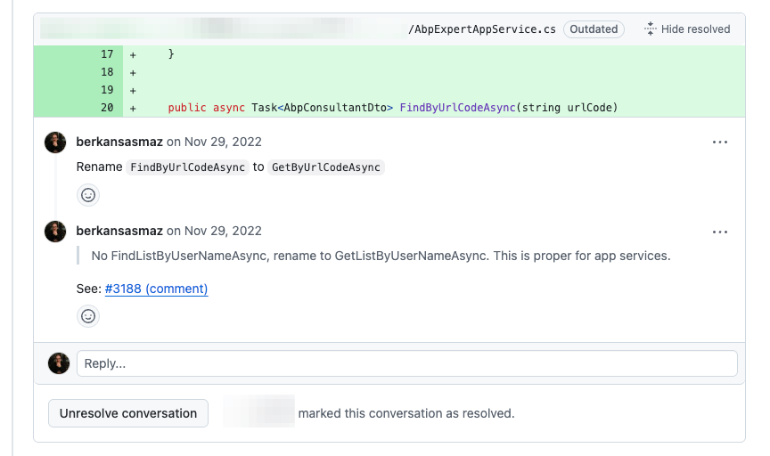Viewport: 770px width, 456px height.
Task: Click the user avatar next to Reply box
Action: pos(59,363)
